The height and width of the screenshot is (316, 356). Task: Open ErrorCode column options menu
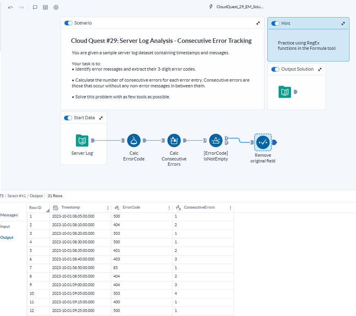169,208
